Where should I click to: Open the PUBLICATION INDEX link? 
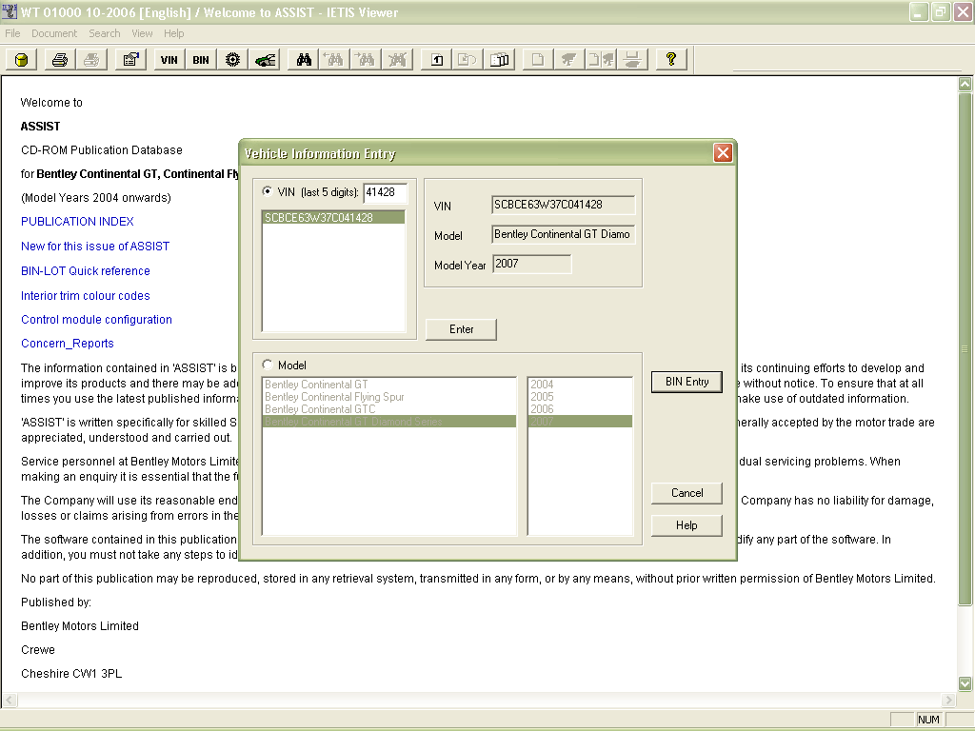point(77,221)
